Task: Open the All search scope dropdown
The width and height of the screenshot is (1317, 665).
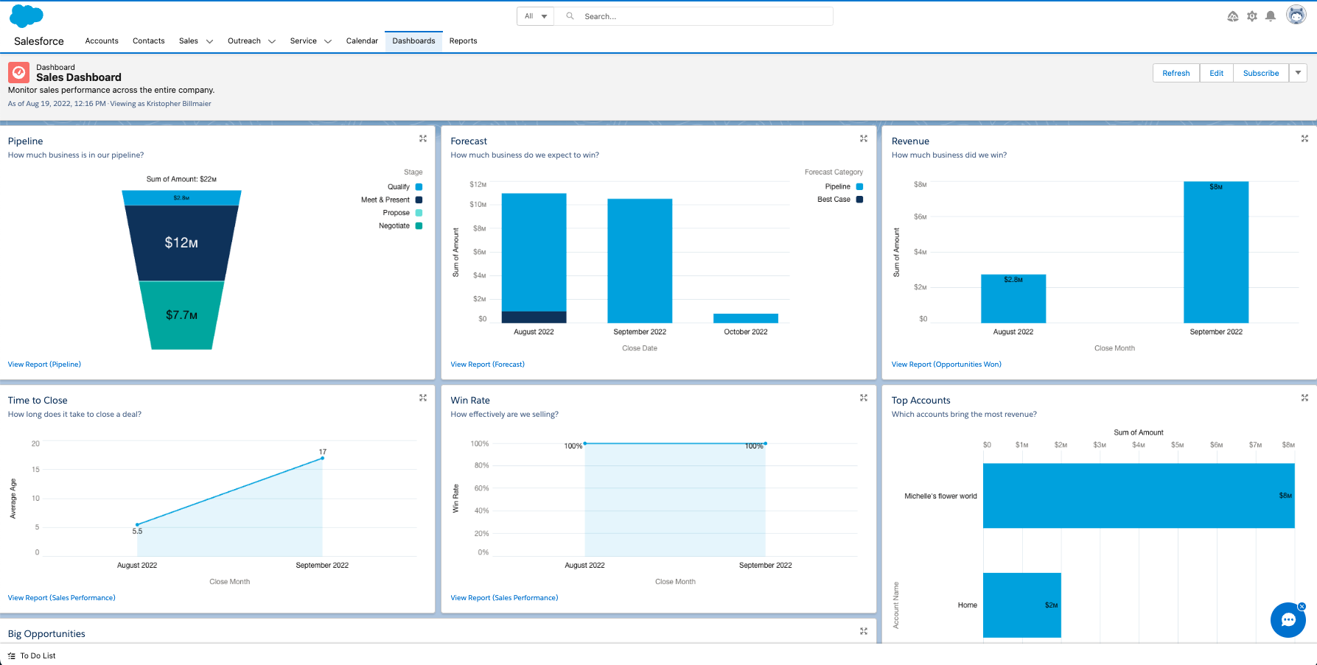Action: click(536, 16)
